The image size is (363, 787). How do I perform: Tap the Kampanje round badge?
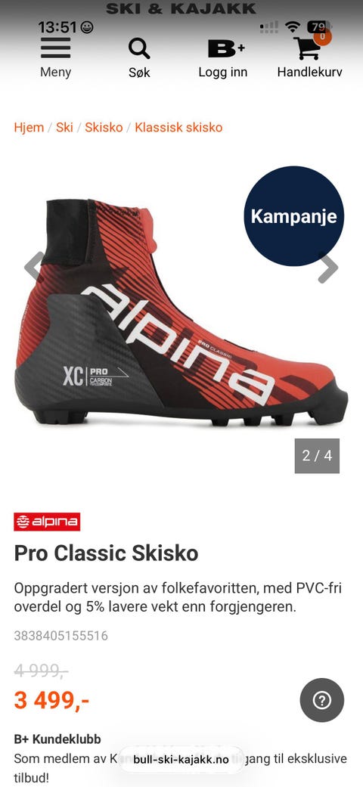click(x=293, y=215)
